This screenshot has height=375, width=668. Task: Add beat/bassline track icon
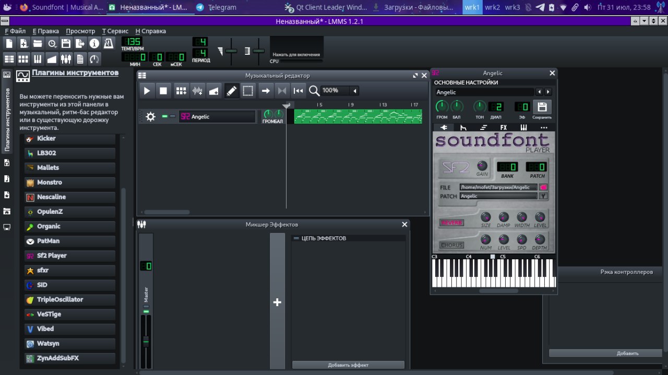click(x=181, y=91)
